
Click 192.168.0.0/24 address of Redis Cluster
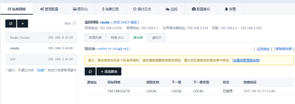click(60, 37)
